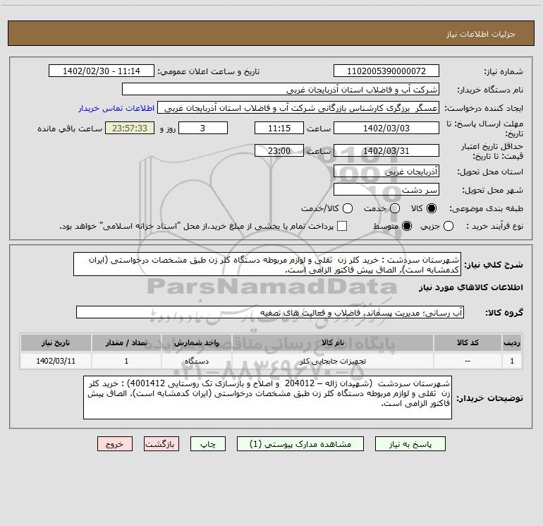Select the خدمت radio button
The height and width of the screenshot is (526, 543).
pos(395,208)
